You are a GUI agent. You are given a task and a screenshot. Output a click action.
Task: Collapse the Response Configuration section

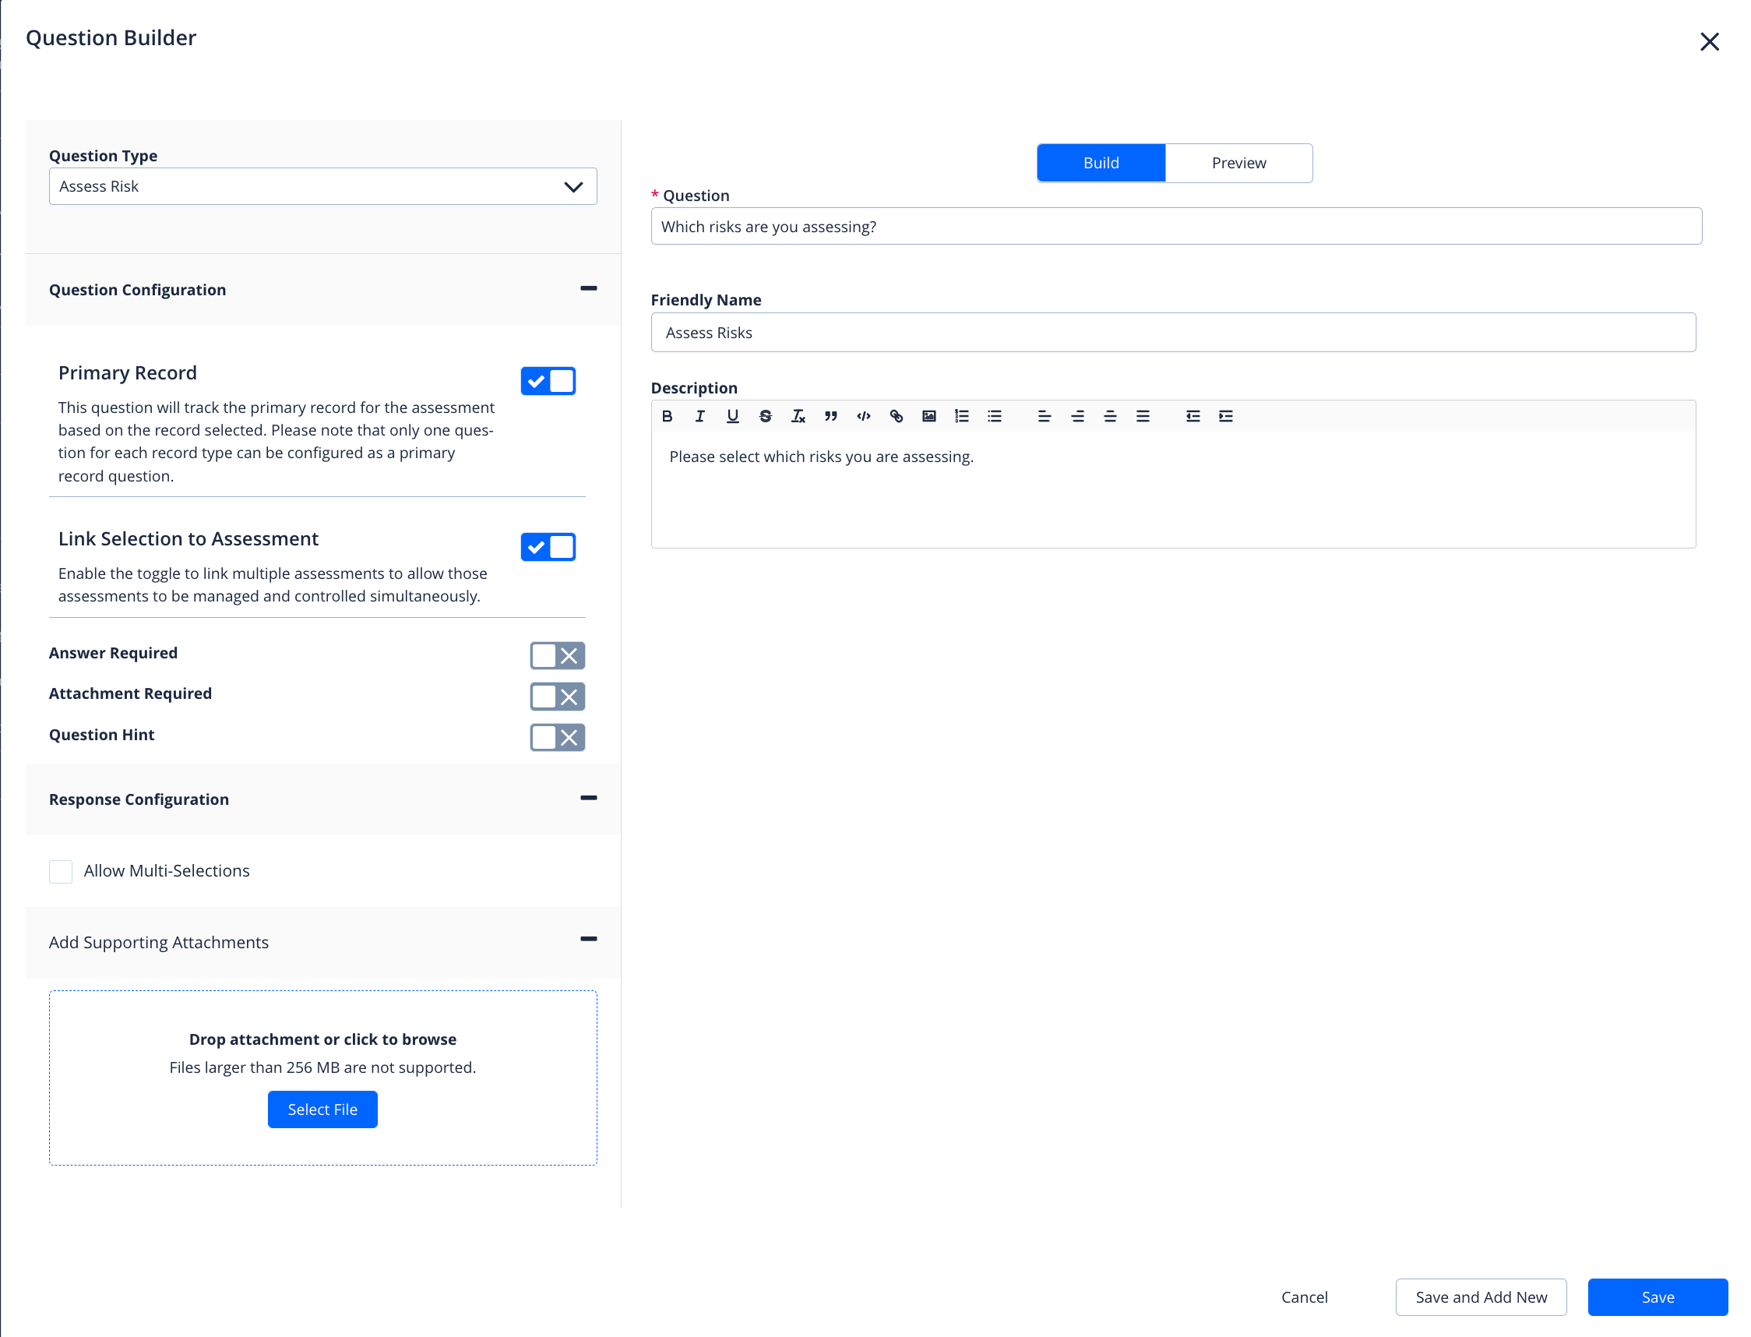coord(588,798)
